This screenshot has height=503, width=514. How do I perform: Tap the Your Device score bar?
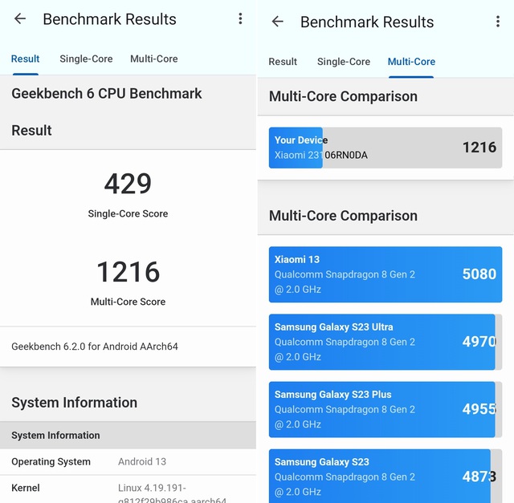pos(385,148)
